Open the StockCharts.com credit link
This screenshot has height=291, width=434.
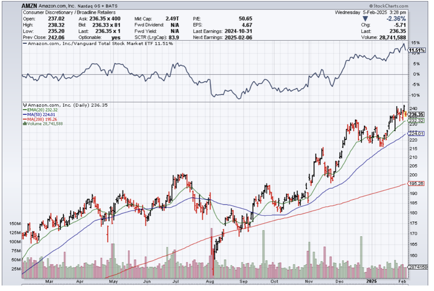tap(389, 6)
